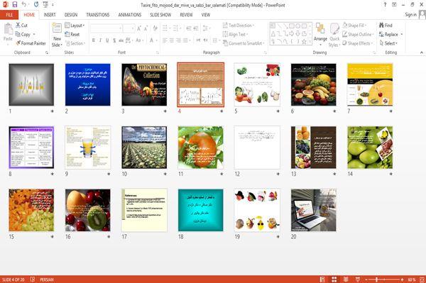Toggle Center alignment button
The width and height of the screenshot is (426, 283).
(172, 40)
